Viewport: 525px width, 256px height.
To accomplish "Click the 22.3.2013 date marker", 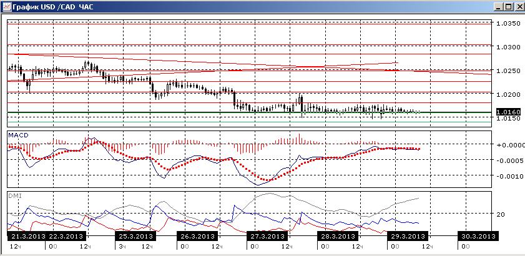I will click(67, 236).
